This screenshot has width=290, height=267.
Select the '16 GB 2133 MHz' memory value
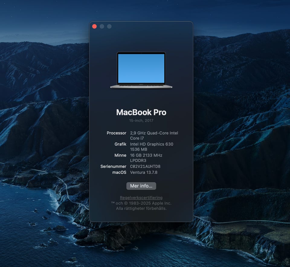146,155
